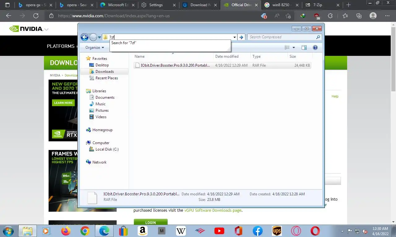The height and width of the screenshot is (237, 396).
Task: Click the nvidia.com URL address bar
Action: click(152, 16)
